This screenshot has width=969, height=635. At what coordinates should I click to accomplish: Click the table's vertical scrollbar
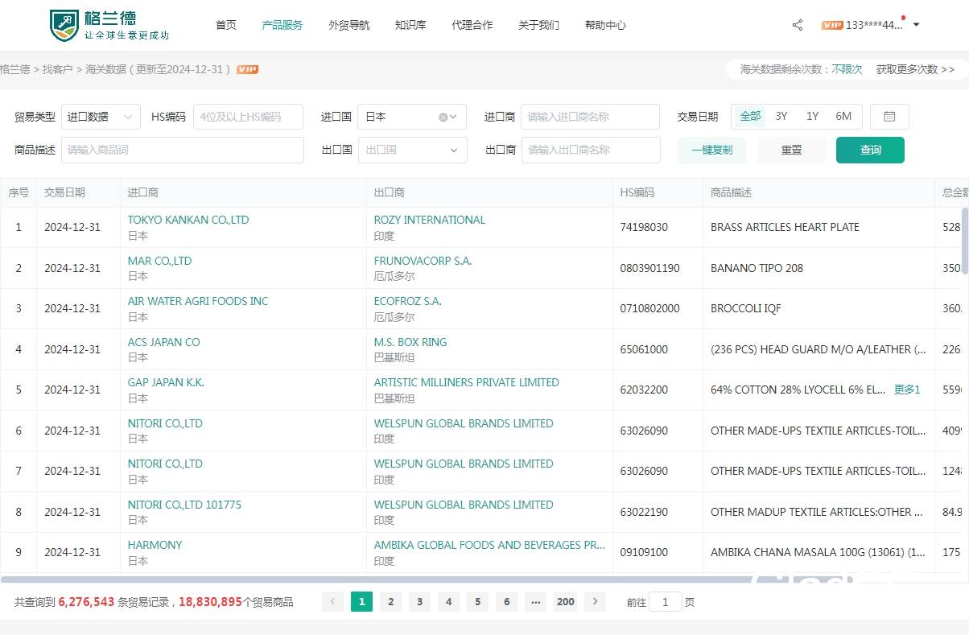point(965,241)
